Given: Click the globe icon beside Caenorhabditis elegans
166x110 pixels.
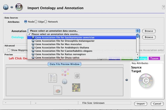Looking at the screenshot, I should pyautogui.click(x=33, y=51).
